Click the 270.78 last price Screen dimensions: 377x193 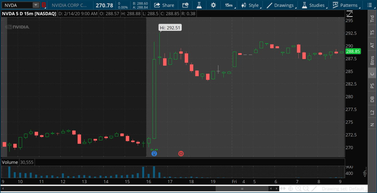(105, 5)
